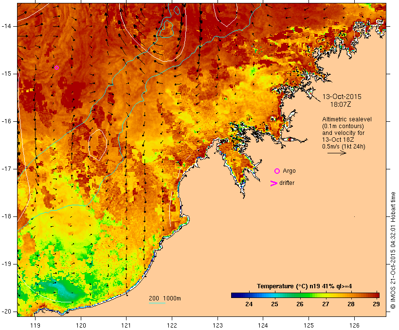Click the 0.5m/s velocity scale arrow
Viewport: 399px width, 330px height.
(x=337, y=153)
